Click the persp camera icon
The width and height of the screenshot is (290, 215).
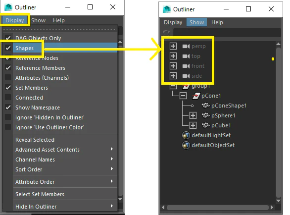(186, 46)
